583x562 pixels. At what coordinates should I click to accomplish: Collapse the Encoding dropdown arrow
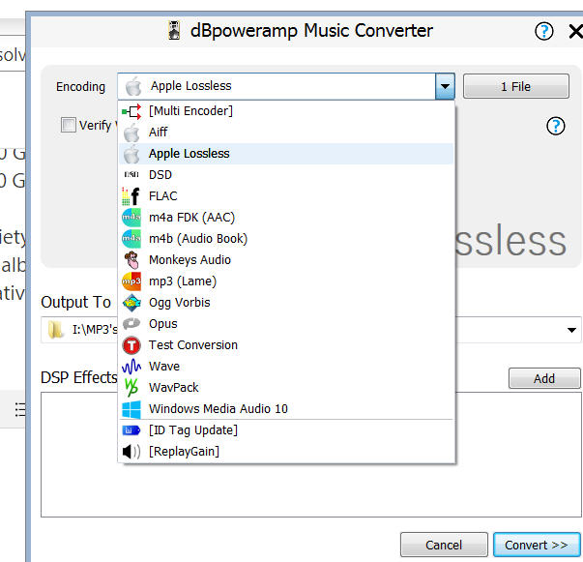[445, 86]
